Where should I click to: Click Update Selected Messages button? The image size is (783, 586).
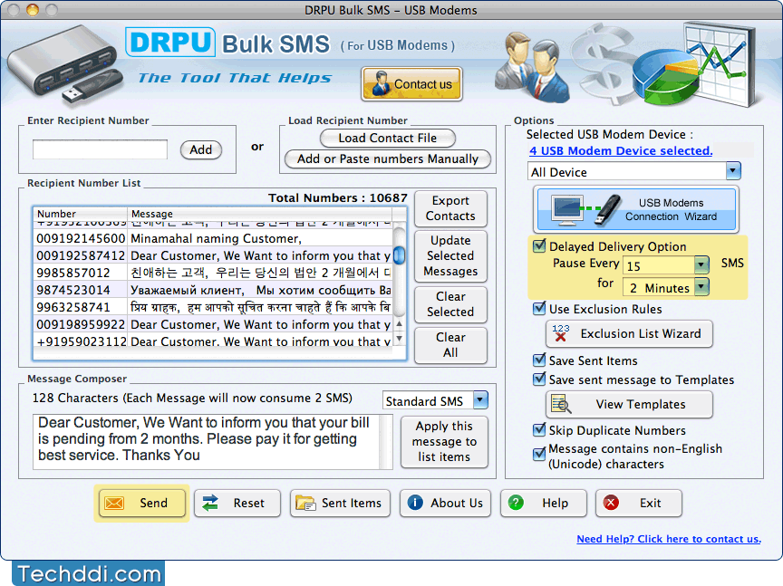[x=450, y=255]
